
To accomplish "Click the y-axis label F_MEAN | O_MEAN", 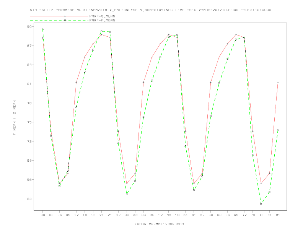I will 15,118.
